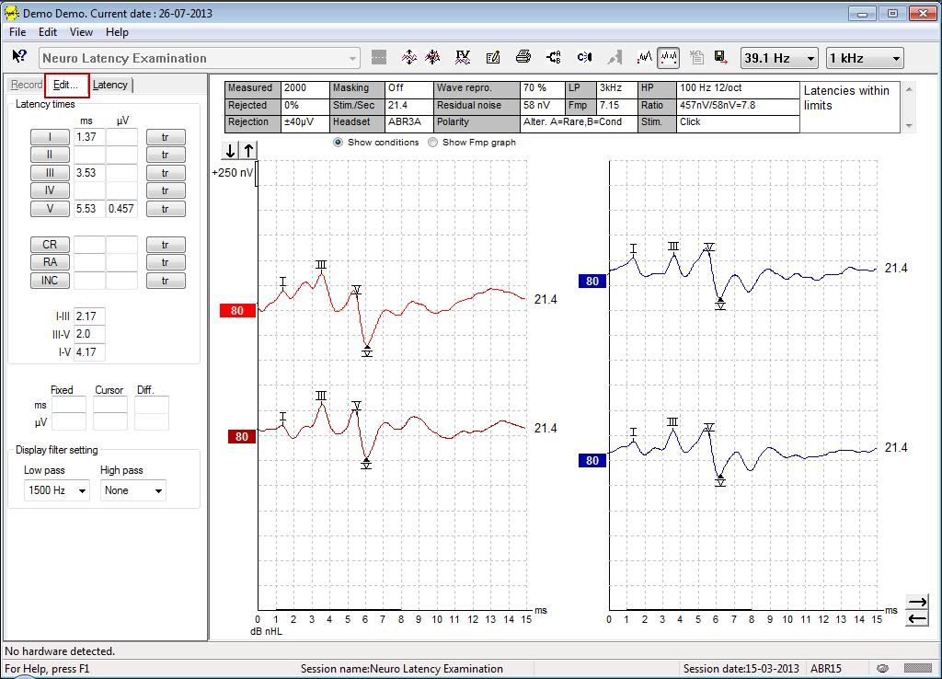Click the spread curves vertically icon
Viewport: 942px width, 679px height.
409,58
